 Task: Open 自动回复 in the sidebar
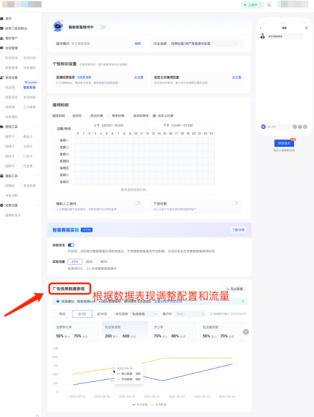tap(30, 98)
